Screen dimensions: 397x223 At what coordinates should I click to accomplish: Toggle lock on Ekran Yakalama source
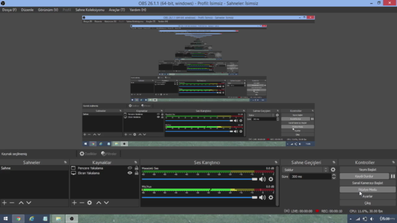[x=136, y=173]
